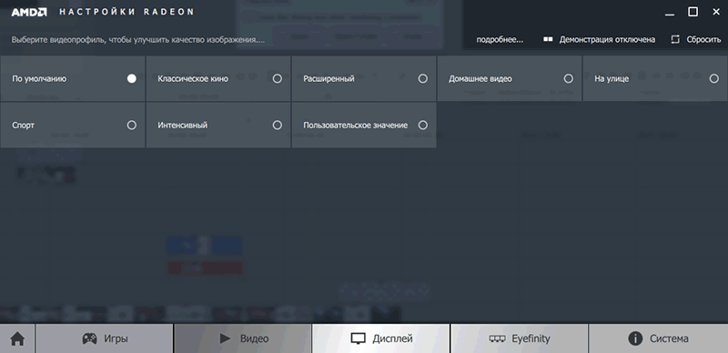Viewport: 728px width, 353px height.
Task: Click the multi-monitor Eyefinity icon
Action: coord(497,338)
